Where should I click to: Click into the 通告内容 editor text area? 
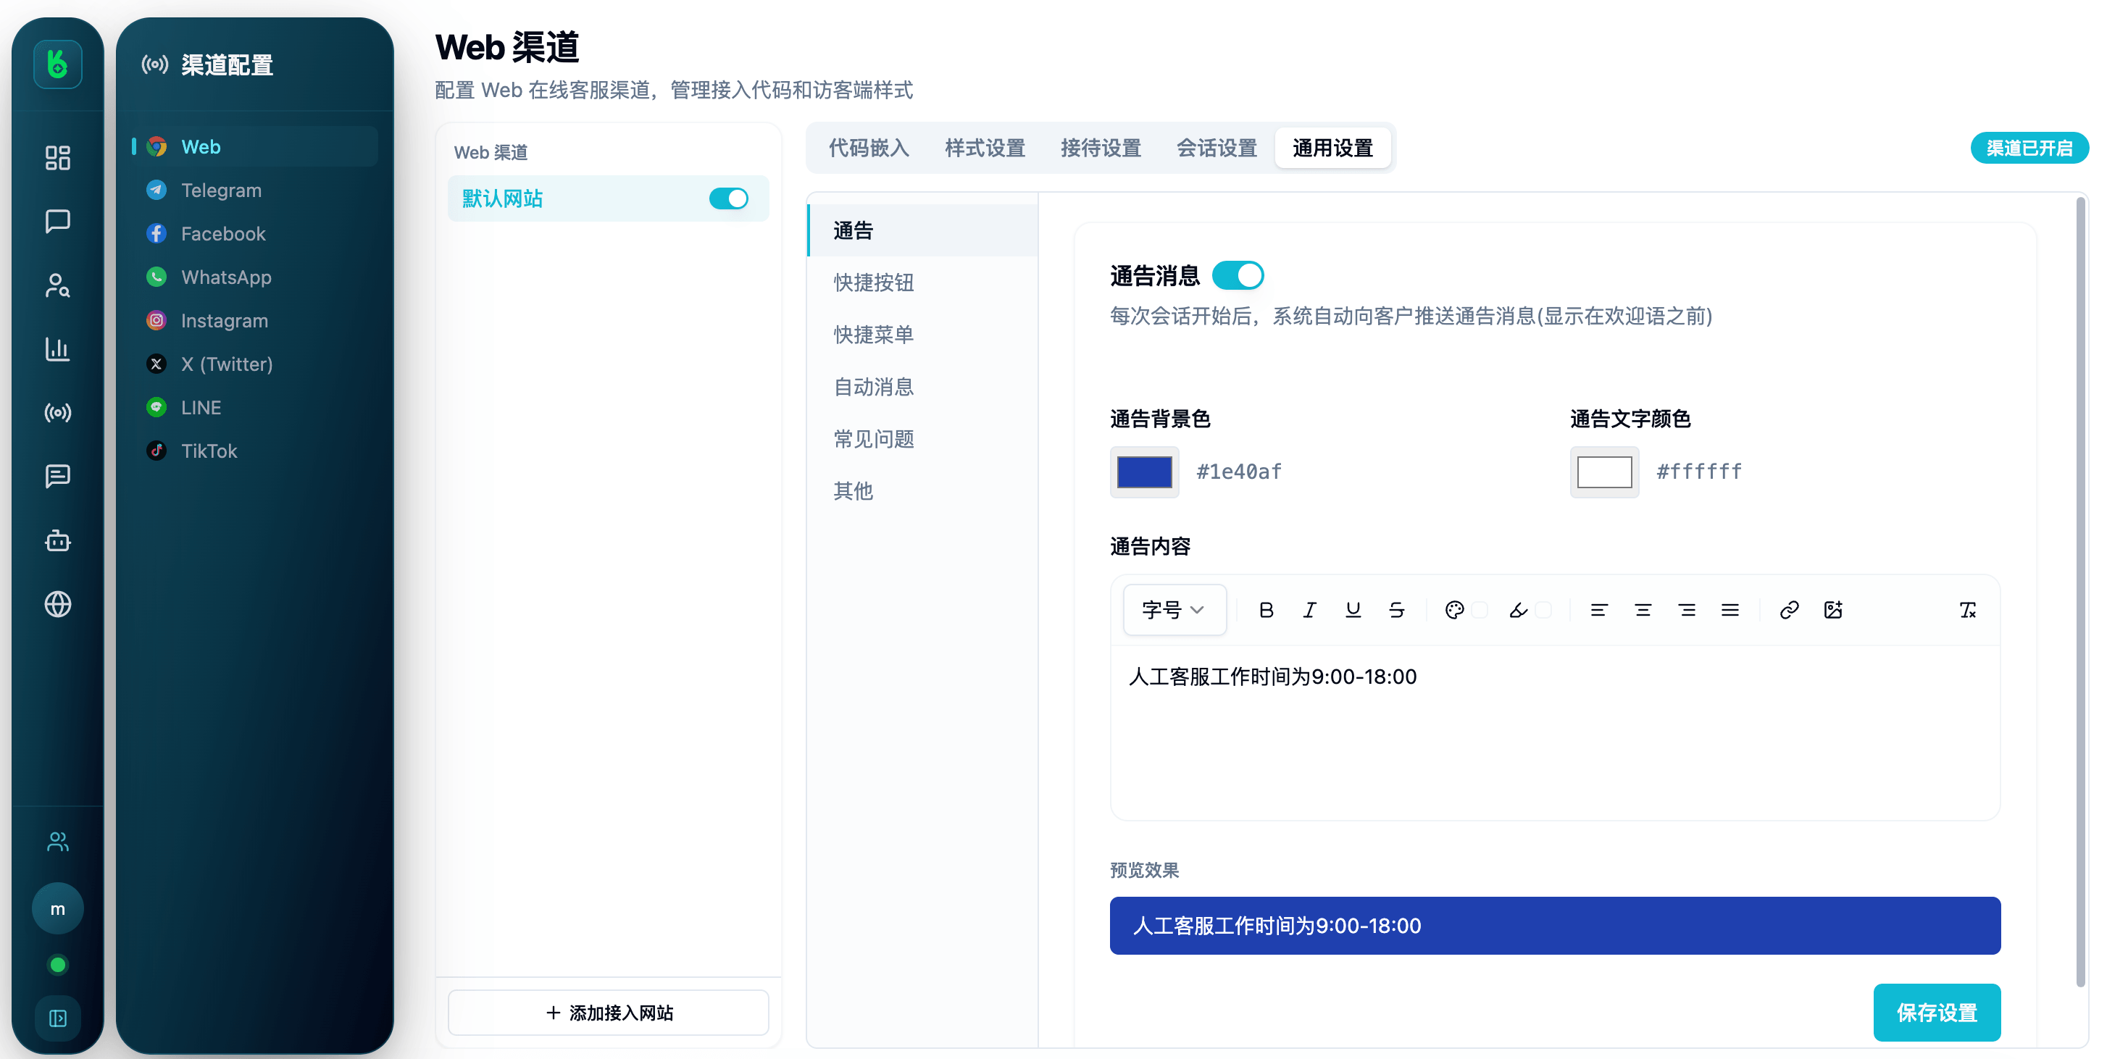tap(1555, 732)
